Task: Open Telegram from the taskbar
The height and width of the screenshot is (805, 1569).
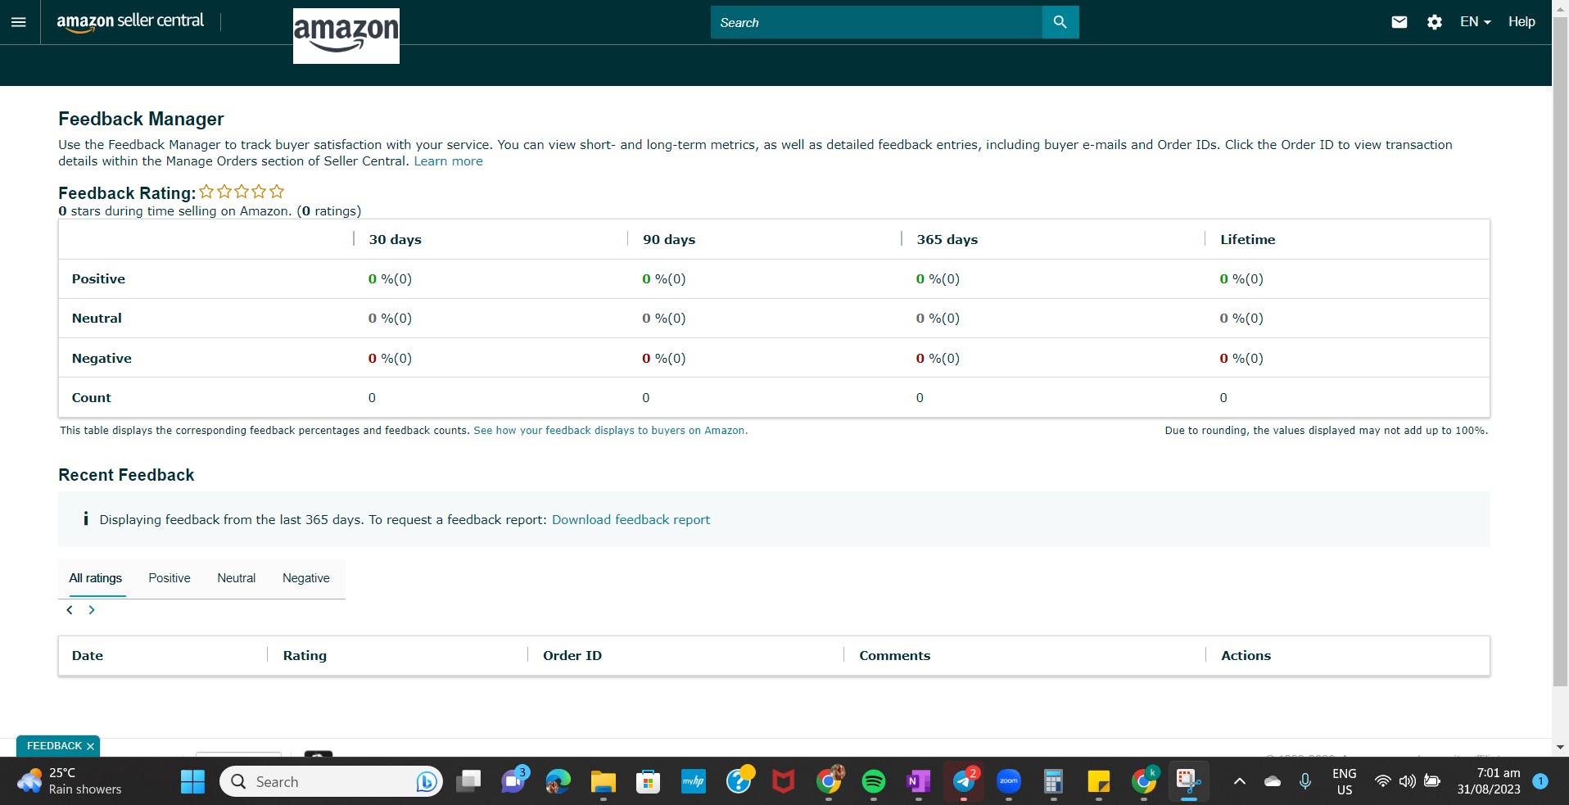Action: [964, 782]
